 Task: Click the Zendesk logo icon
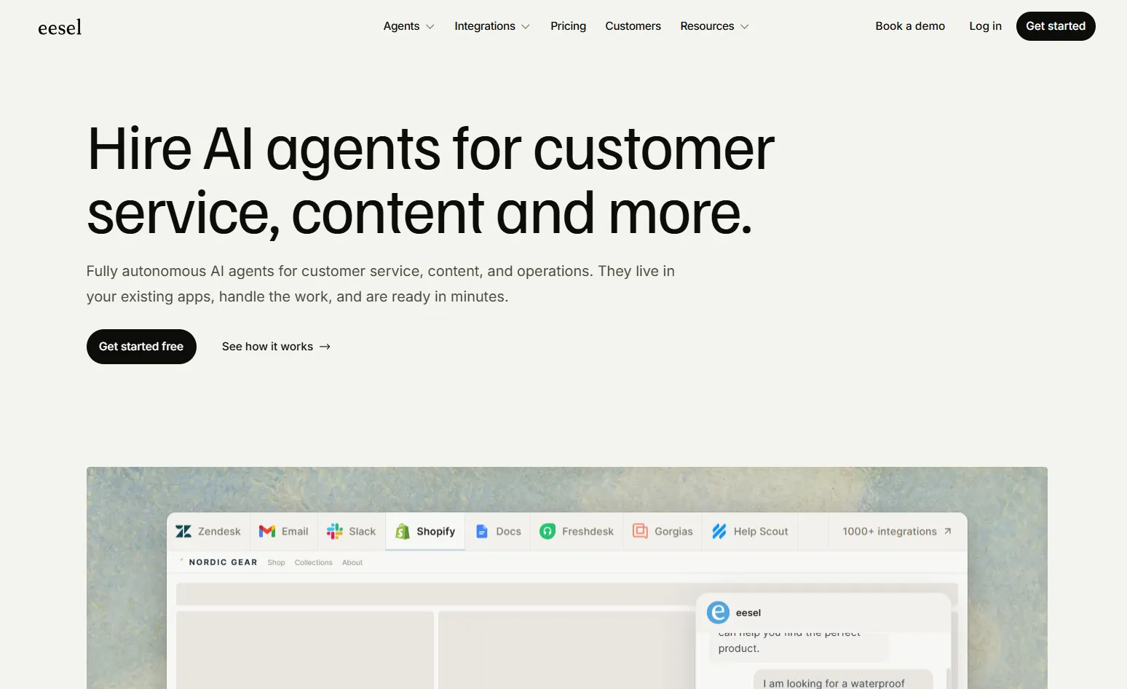click(183, 532)
